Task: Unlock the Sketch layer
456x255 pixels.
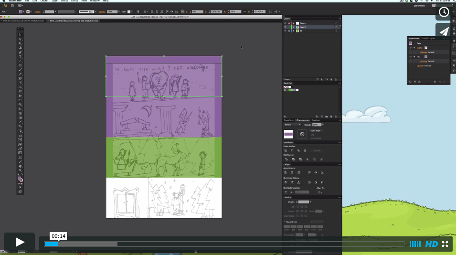Action: (289, 23)
